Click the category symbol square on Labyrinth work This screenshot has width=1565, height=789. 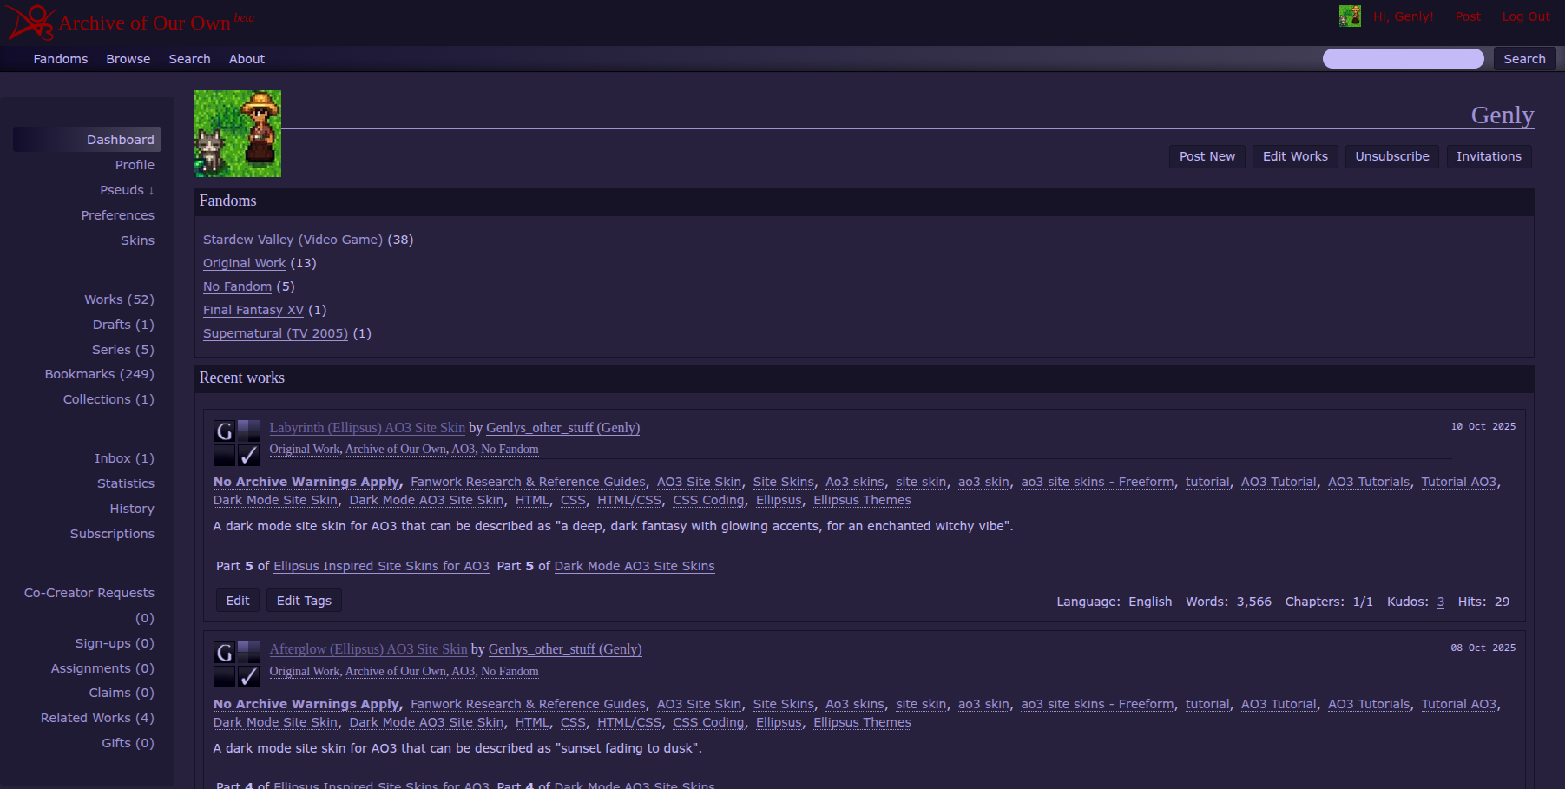point(249,431)
